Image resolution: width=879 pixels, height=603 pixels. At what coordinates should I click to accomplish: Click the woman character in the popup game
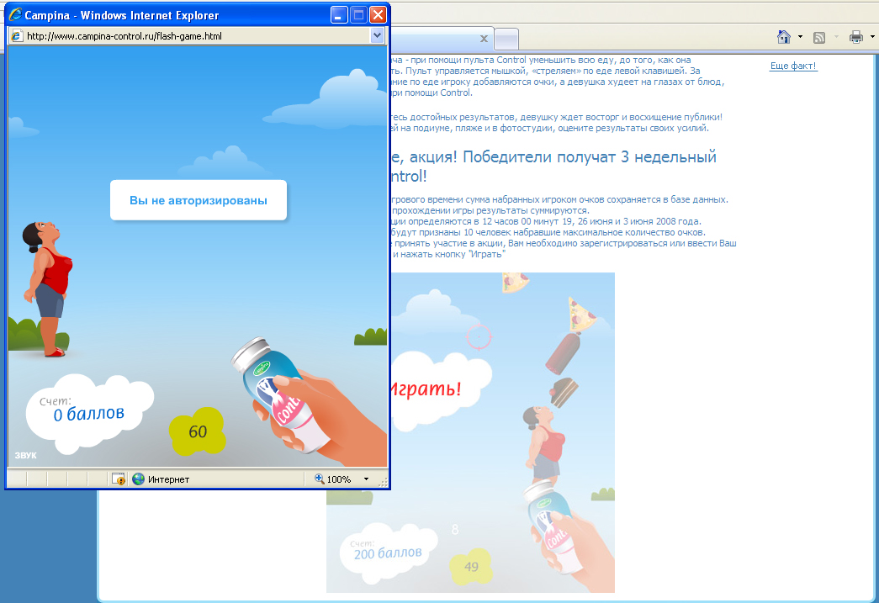pos(47,288)
